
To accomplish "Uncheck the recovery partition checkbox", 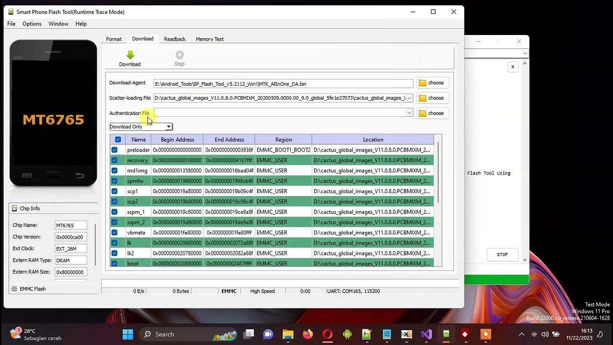I will coord(114,160).
